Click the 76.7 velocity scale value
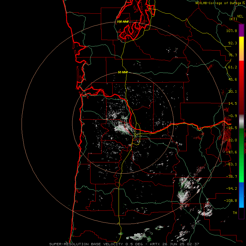The image size is (246, 246). (233, 55)
